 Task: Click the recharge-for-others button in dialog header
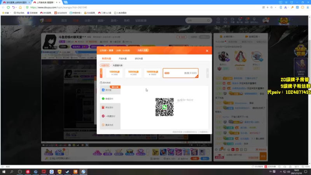(142, 51)
